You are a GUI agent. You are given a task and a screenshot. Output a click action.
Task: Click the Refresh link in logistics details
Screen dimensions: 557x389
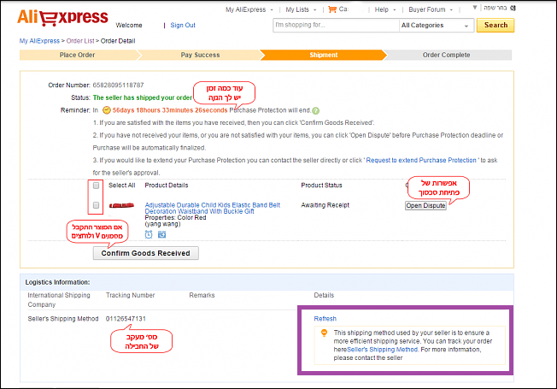coord(325,319)
